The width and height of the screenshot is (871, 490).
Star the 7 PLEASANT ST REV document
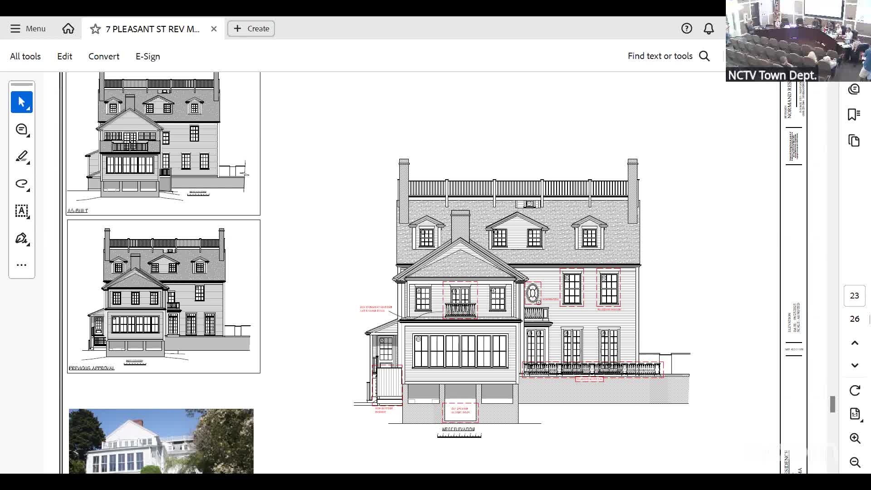click(95, 29)
